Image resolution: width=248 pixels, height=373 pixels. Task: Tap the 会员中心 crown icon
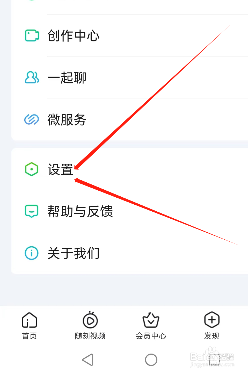point(151,320)
